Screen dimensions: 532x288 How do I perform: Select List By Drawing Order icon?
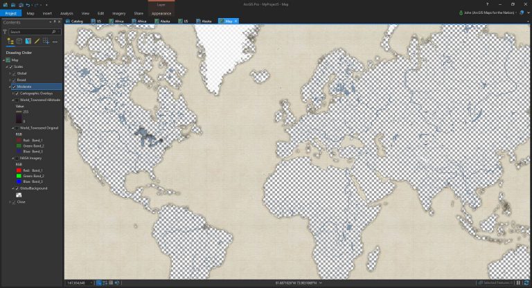pyautogui.click(x=10, y=42)
